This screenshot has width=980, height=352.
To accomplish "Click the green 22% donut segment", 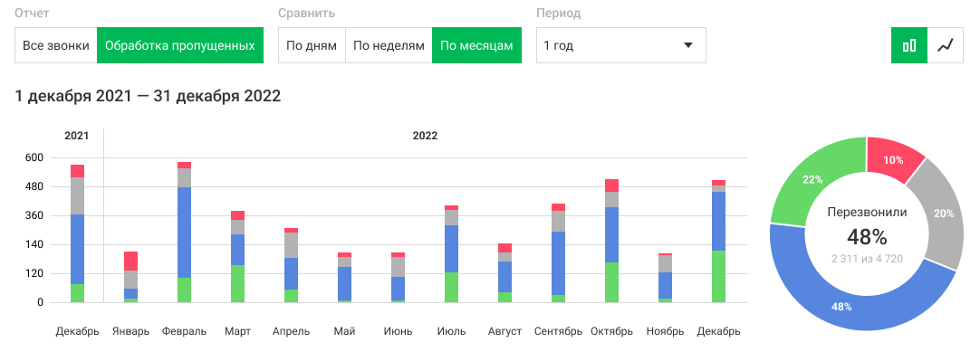I will coord(812,181).
